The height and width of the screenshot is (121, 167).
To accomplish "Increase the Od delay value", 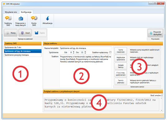I will (73, 52).
